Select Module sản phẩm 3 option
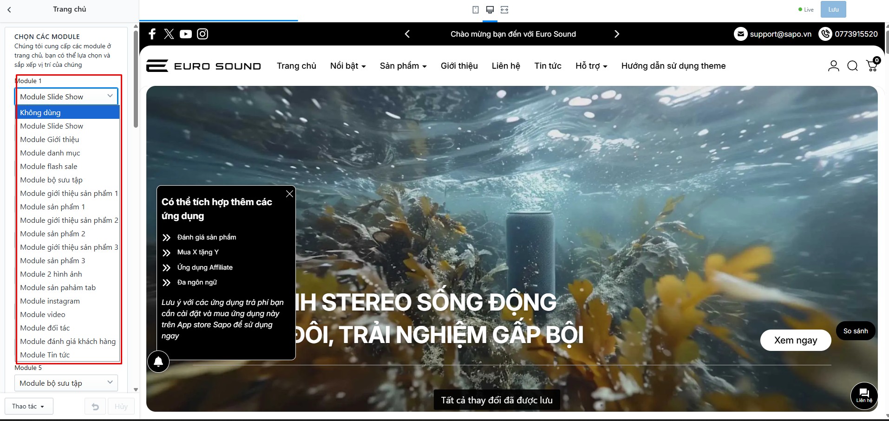 68,260
